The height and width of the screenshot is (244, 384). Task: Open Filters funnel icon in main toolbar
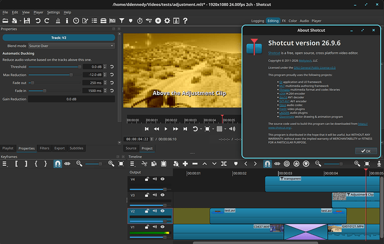coord(121,21)
